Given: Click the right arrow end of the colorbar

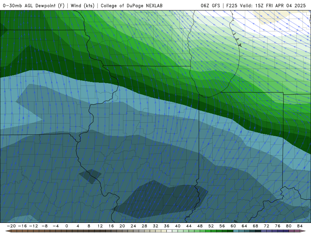Looking at the screenshot, I should [x=303, y=231].
